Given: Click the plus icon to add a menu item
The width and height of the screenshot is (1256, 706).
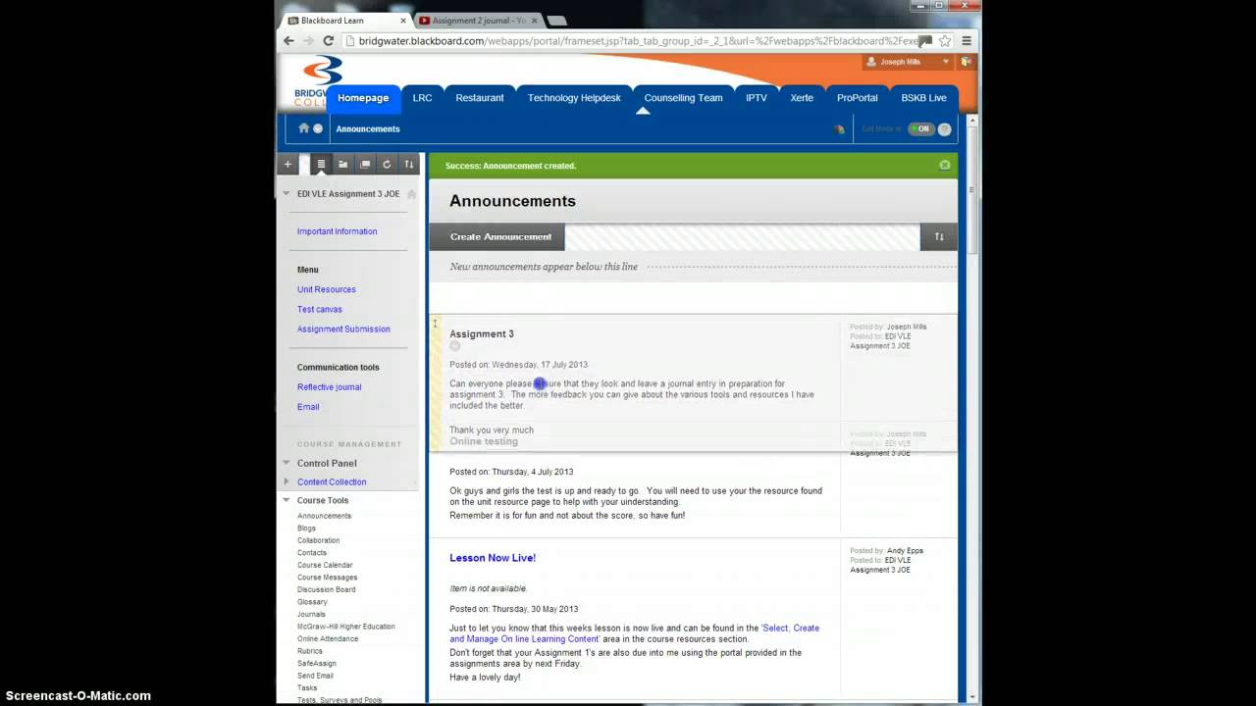Looking at the screenshot, I should tap(288, 165).
